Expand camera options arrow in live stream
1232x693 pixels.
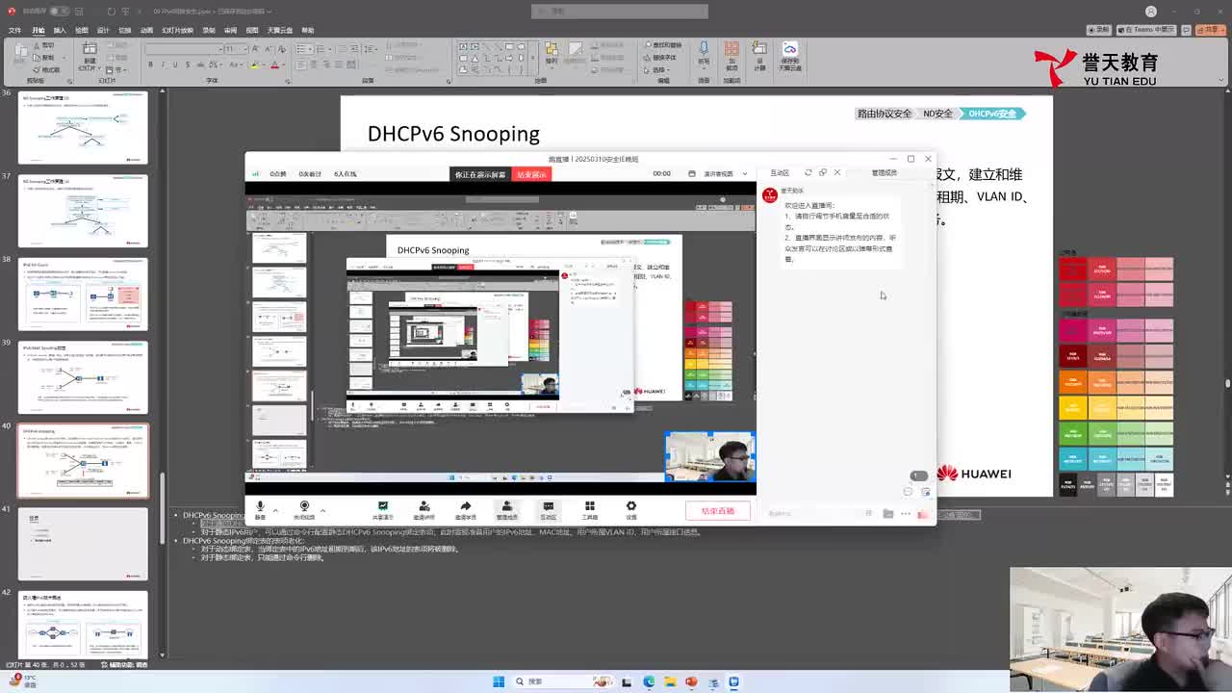tap(322, 510)
